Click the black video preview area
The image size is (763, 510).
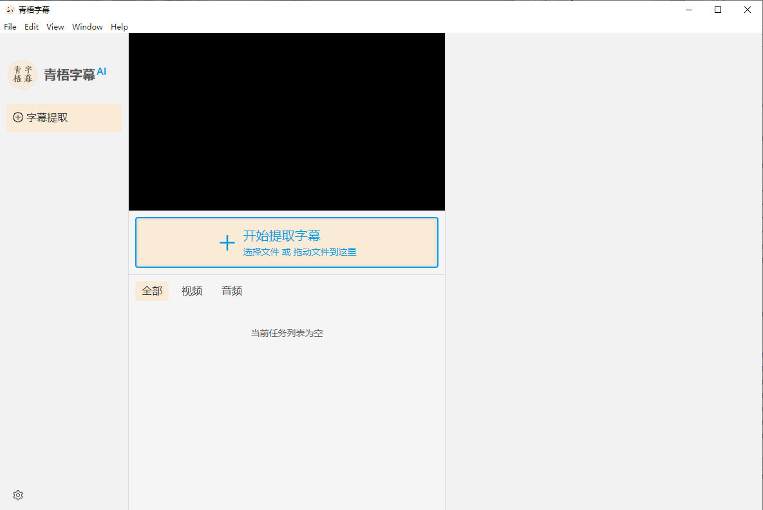point(287,121)
